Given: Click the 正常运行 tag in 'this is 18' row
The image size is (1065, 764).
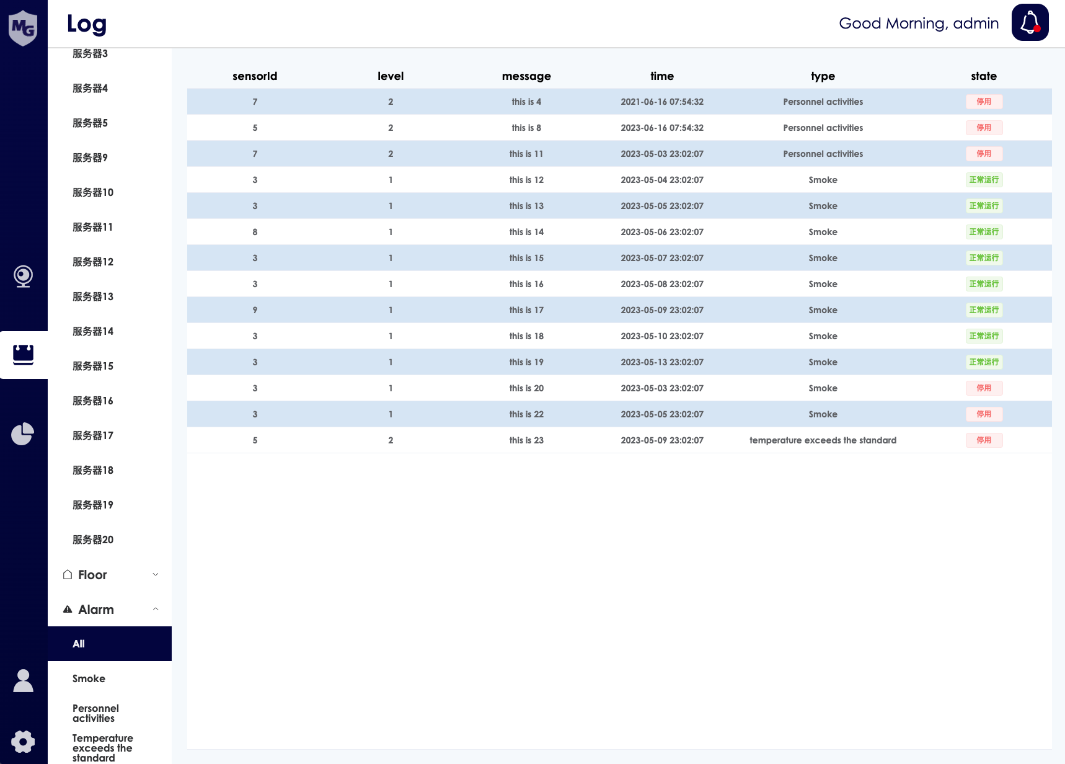Looking at the screenshot, I should point(984,336).
